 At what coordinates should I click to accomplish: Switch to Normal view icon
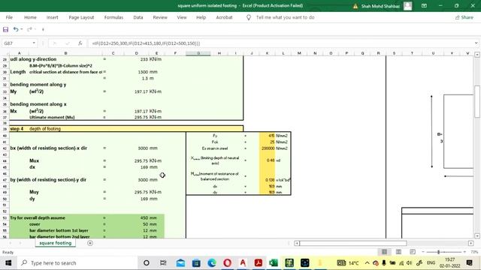(384, 252)
